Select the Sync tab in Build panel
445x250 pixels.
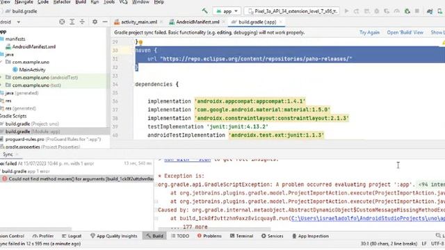coord(8,154)
